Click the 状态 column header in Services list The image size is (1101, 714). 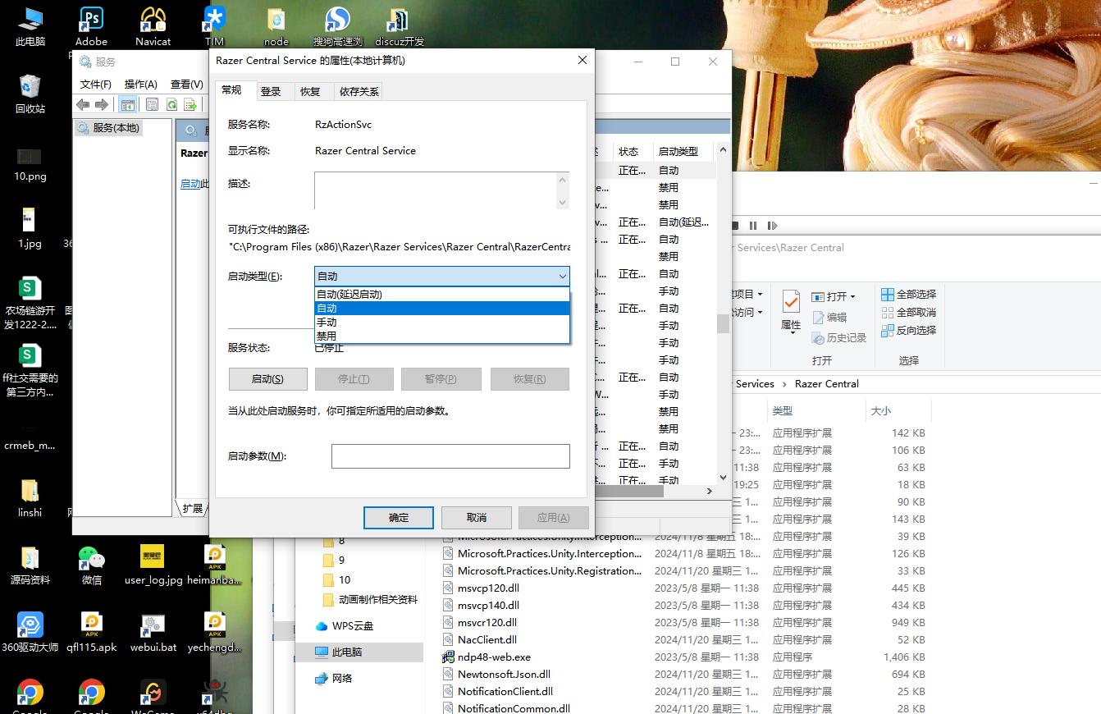633,152
